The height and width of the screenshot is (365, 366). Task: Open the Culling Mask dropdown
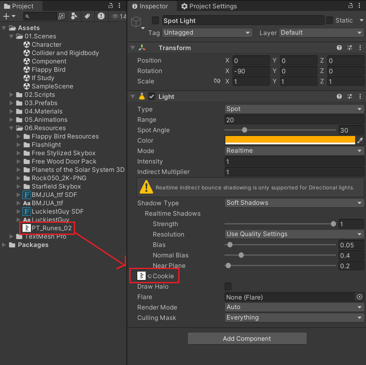tap(294, 317)
